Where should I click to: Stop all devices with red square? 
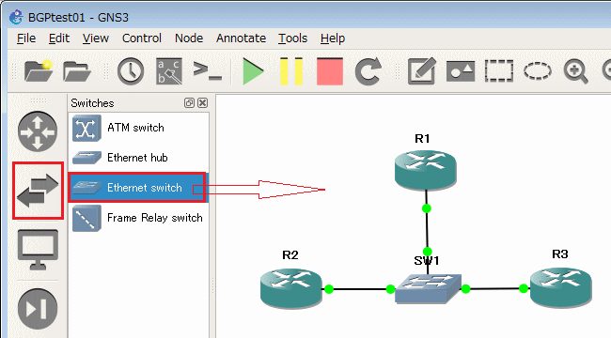[x=330, y=71]
